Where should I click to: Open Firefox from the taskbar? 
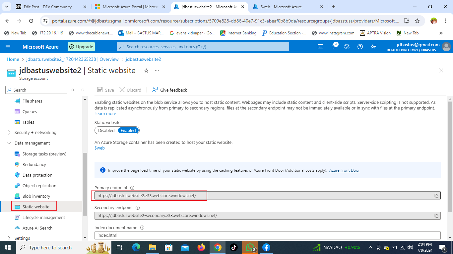(x=201, y=247)
